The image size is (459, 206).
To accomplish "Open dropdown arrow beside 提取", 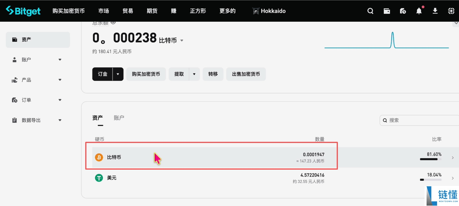I will pos(194,74).
